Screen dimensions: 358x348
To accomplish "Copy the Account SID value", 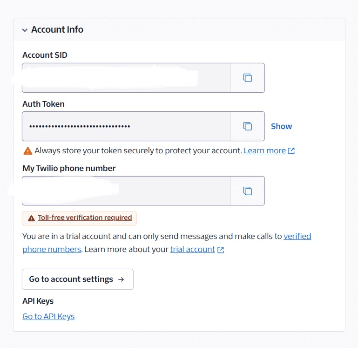I will (248, 78).
